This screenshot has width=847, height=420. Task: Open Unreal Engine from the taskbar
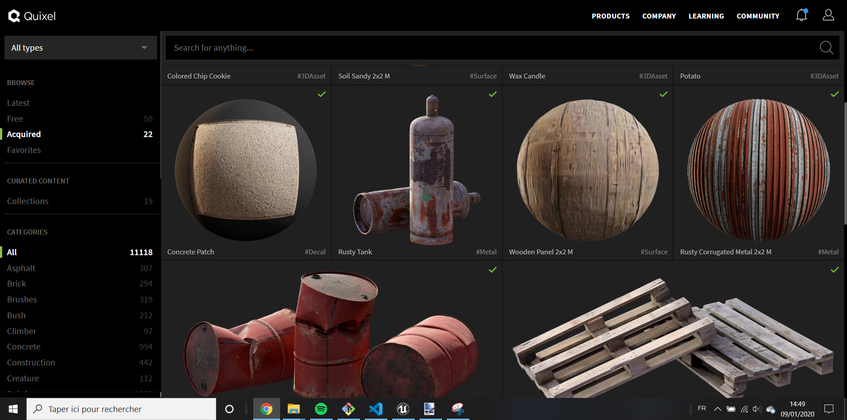(403, 409)
